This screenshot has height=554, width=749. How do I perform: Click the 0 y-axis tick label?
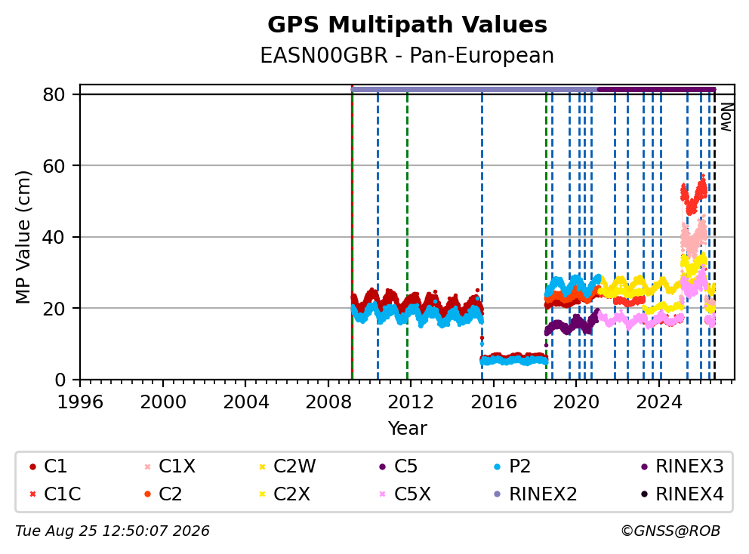60,380
